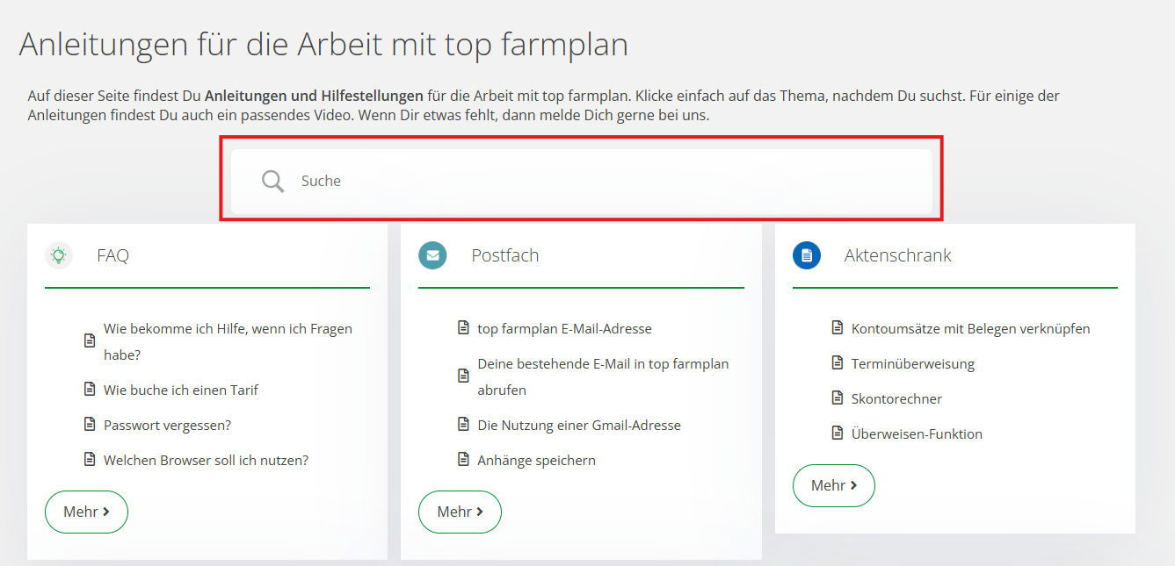Select the Aktenschrank category heading
The width and height of the screenshot is (1175, 566).
pos(897,255)
